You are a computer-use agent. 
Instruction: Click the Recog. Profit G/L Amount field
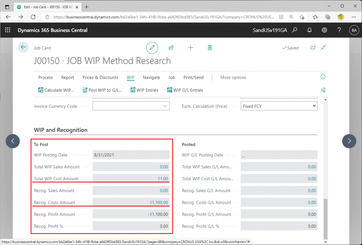(x=279, y=214)
